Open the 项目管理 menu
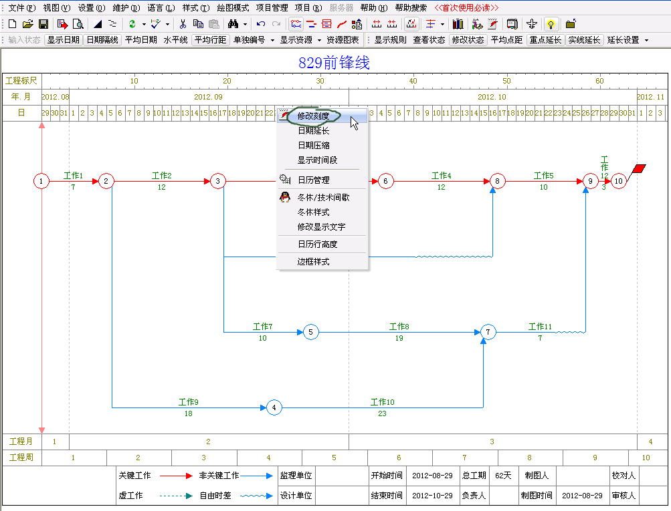The height and width of the screenshot is (511, 671). tap(272, 8)
